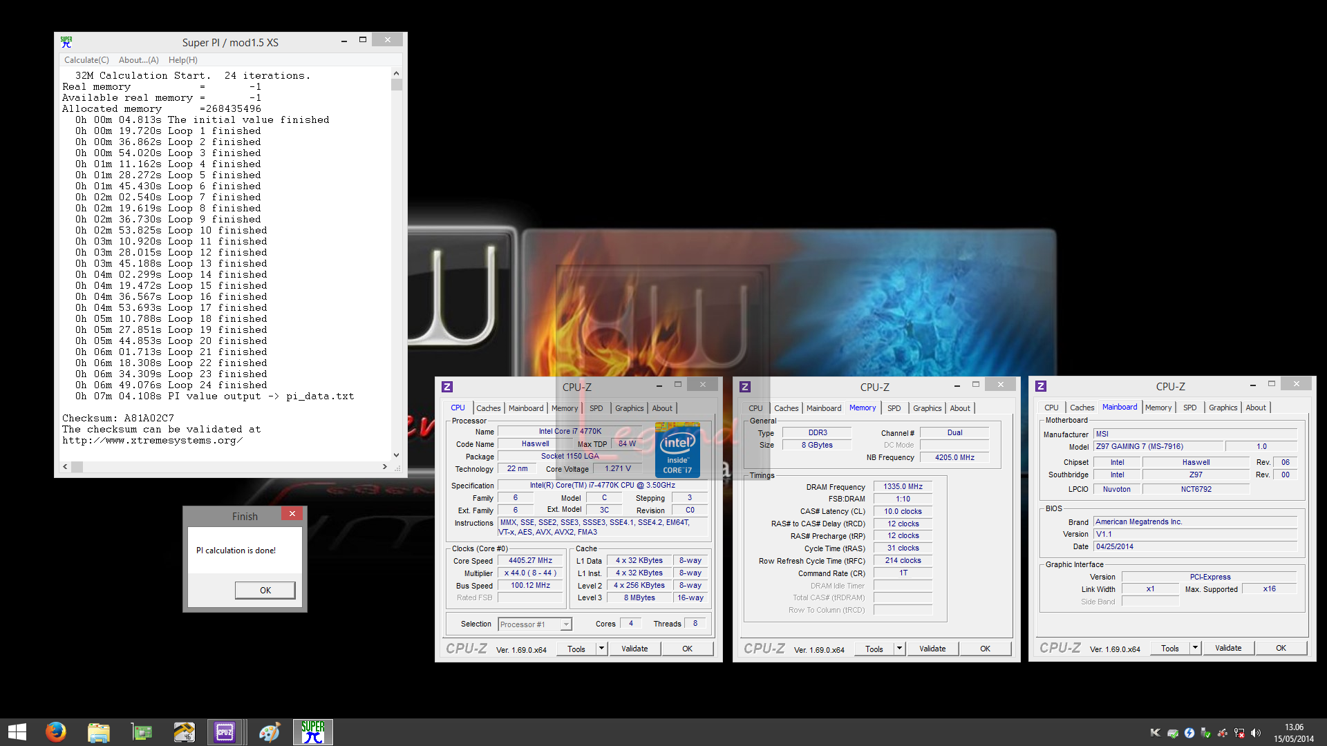Click the Core Speed value 4405.27 MHz

click(530, 561)
